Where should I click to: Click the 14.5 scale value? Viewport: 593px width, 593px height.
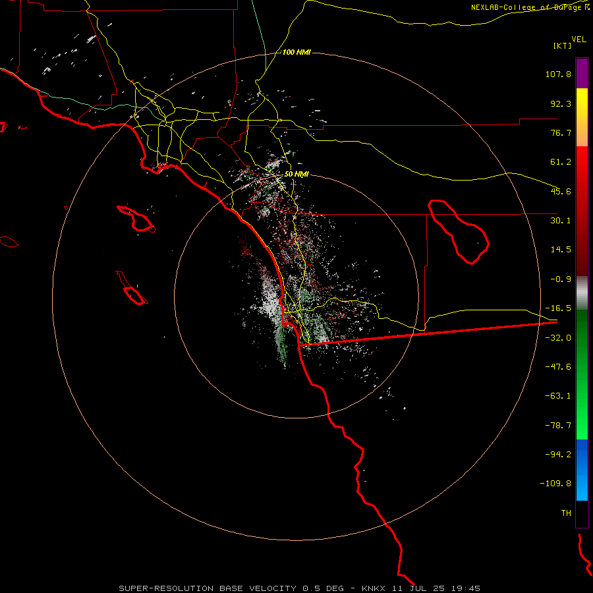(x=561, y=250)
